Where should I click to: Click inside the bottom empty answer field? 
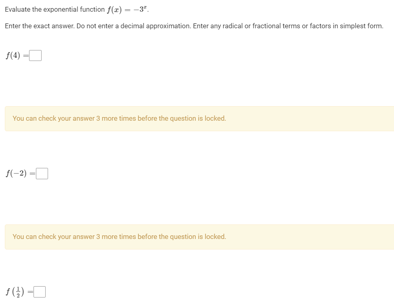point(40,291)
